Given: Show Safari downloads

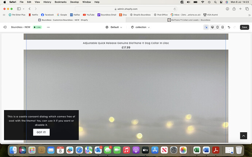Looking at the screenshot, I should coord(228,9).
